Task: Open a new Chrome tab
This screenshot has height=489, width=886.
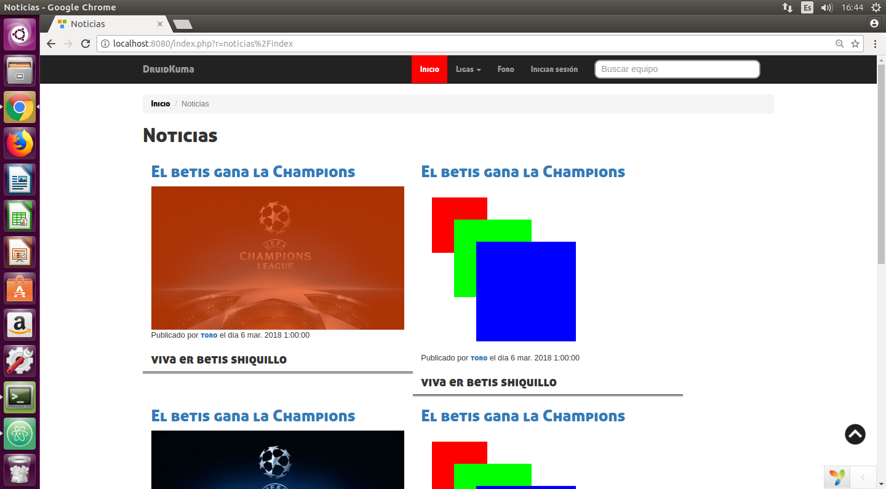Action: [183, 24]
